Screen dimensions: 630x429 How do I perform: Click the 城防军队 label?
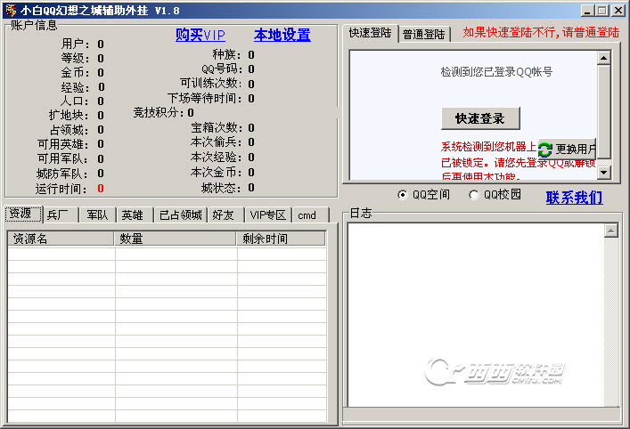61,174
